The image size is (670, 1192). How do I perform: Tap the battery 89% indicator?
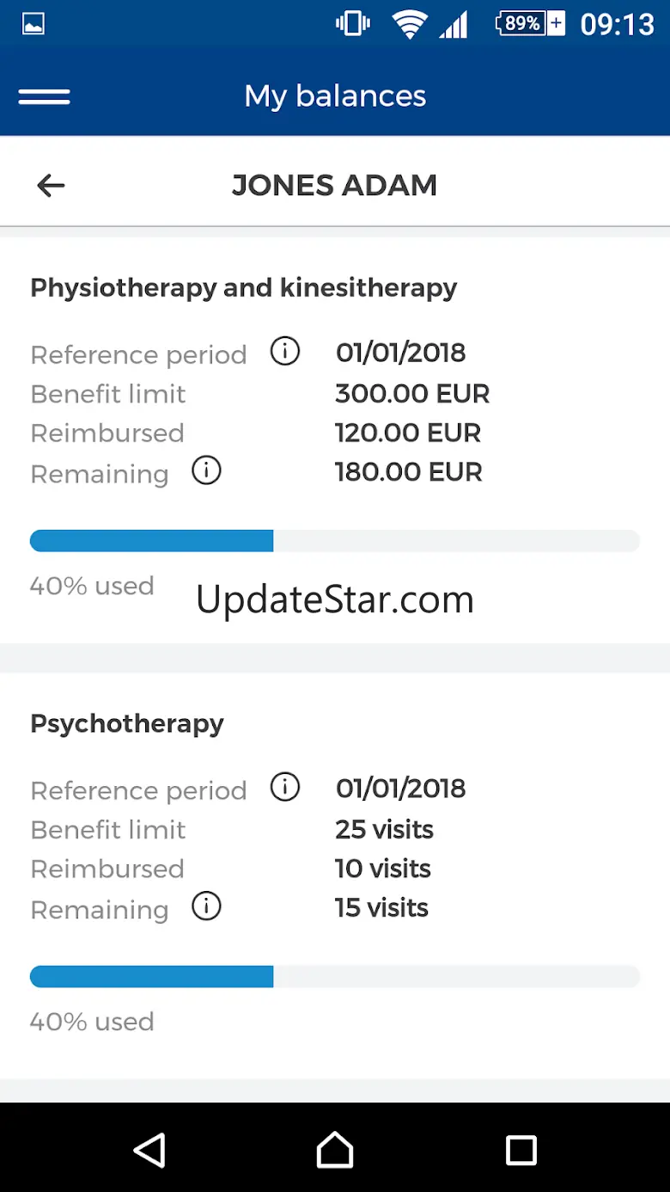pyautogui.click(x=530, y=24)
